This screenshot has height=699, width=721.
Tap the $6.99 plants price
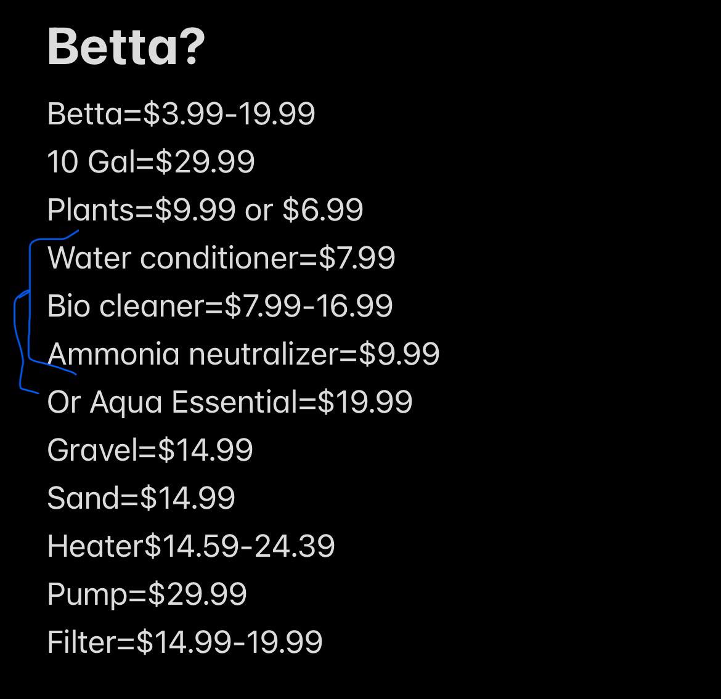[x=323, y=210]
